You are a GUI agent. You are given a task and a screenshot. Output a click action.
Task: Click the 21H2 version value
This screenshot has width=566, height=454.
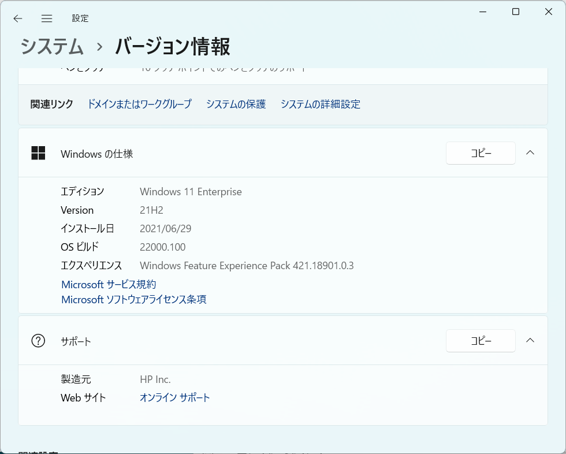(151, 210)
